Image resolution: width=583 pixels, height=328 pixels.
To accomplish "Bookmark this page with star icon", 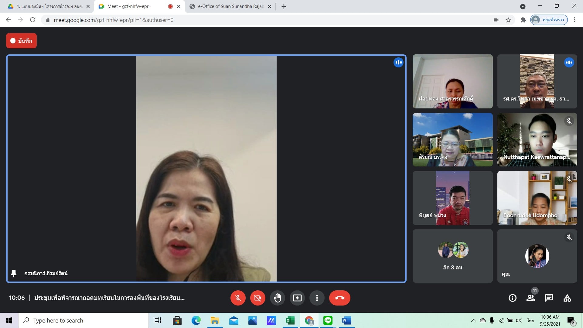I will coord(508,20).
